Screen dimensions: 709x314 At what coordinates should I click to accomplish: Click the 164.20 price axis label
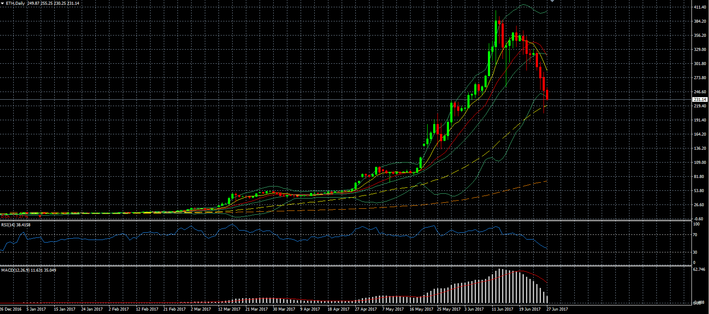700,134
